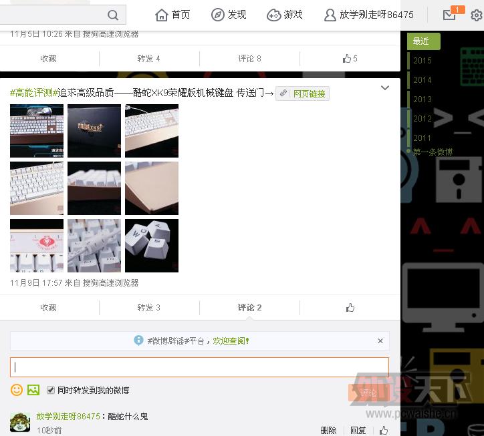Viewport: 484px width, 436px height.
Task: Click the search magnifier icon
Action: pos(113,15)
